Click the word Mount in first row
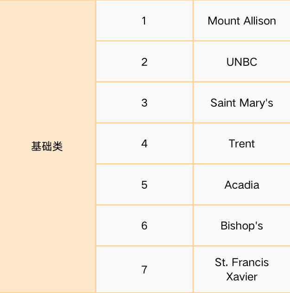Viewport: 290px width, 293px height. (x=224, y=20)
